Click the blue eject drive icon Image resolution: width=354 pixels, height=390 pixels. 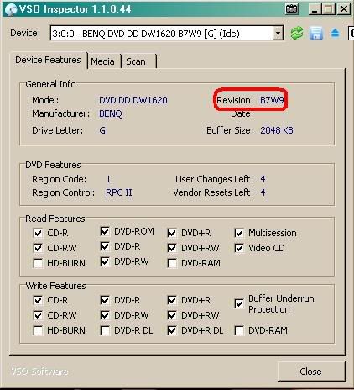pos(335,34)
